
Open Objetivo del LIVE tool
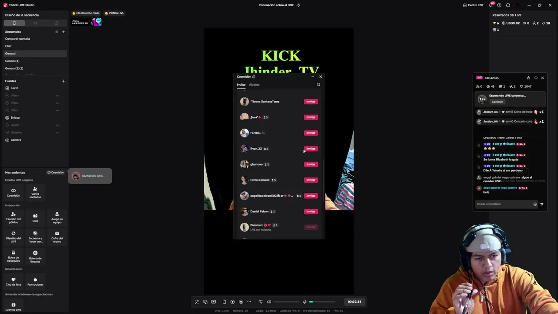click(x=13, y=237)
